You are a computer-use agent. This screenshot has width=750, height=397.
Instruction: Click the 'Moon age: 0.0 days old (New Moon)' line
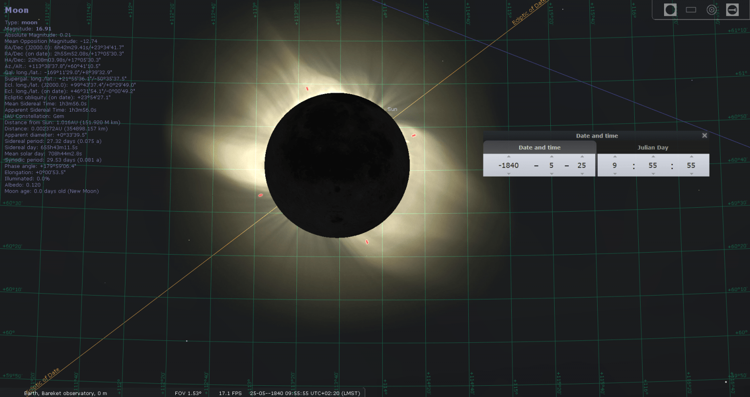click(52, 191)
